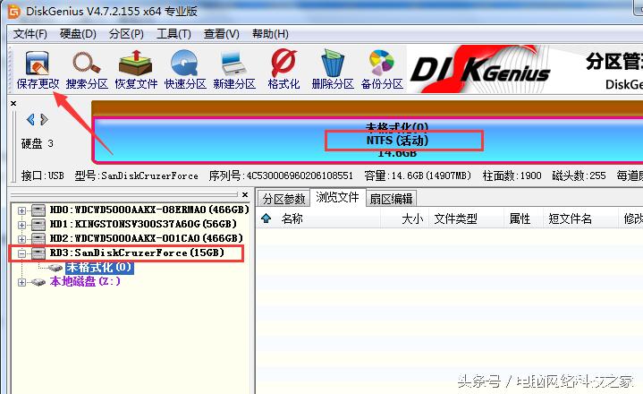This screenshot has width=643, height=394.
Task: Open the Disk (硬盘) menu
Action: click(78, 34)
